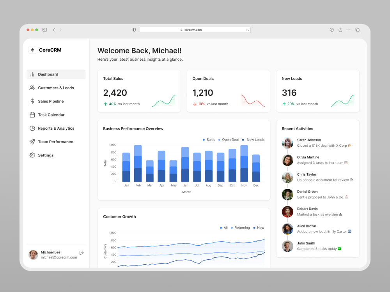Viewport: 390px width, 292px height.
Task: Open the New Leads card
Action: click(317, 91)
